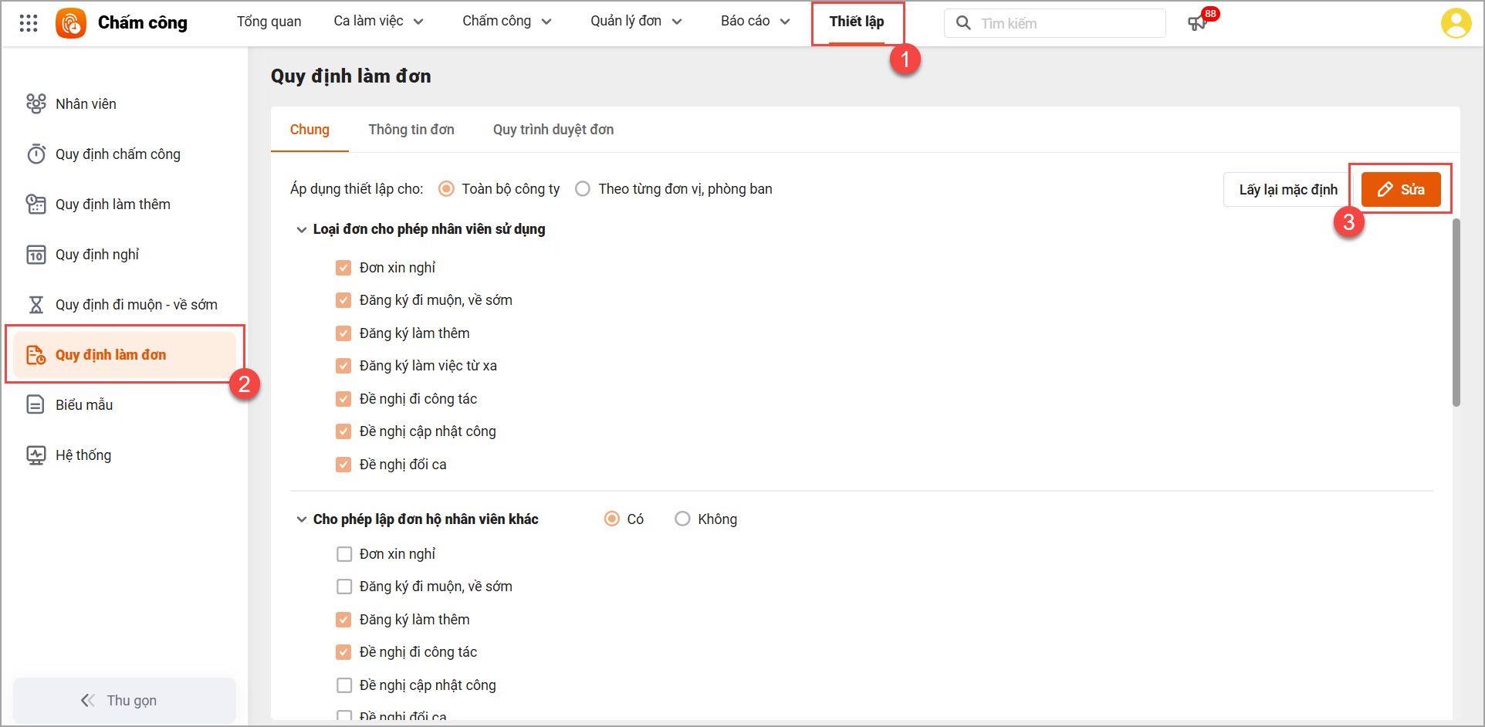Open the user profile avatar
1485x727 pixels.
1456,23
